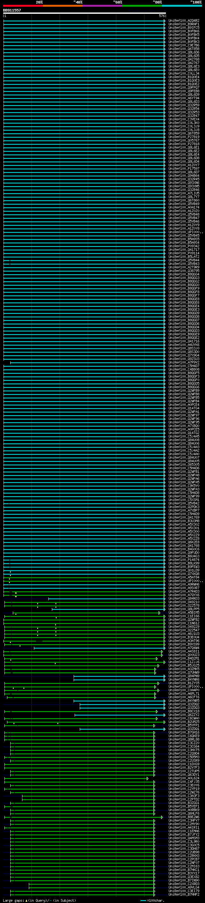The image size is (205, 903).
Task: Select hit UniRef100_A4UYK6
Action: pos(184,345)
